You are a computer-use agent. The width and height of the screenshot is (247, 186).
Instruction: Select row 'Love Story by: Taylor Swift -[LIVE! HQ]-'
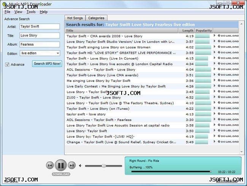tap(152, 136)
